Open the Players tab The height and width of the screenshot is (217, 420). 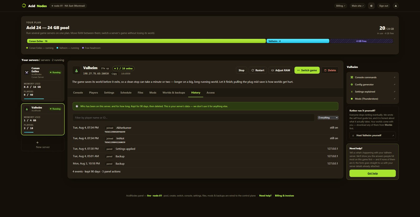tap(93, 93)
